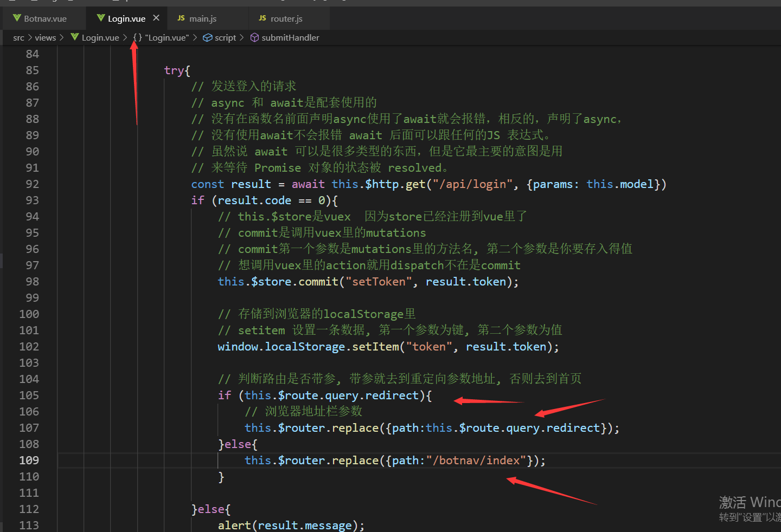Click the }else{ on line 108

tap(238, 444)
